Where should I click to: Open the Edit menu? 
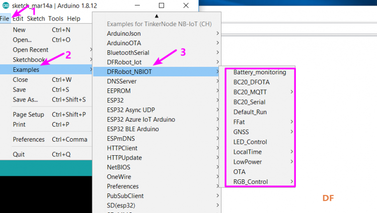pyautogui.click(x=18, y=19)
